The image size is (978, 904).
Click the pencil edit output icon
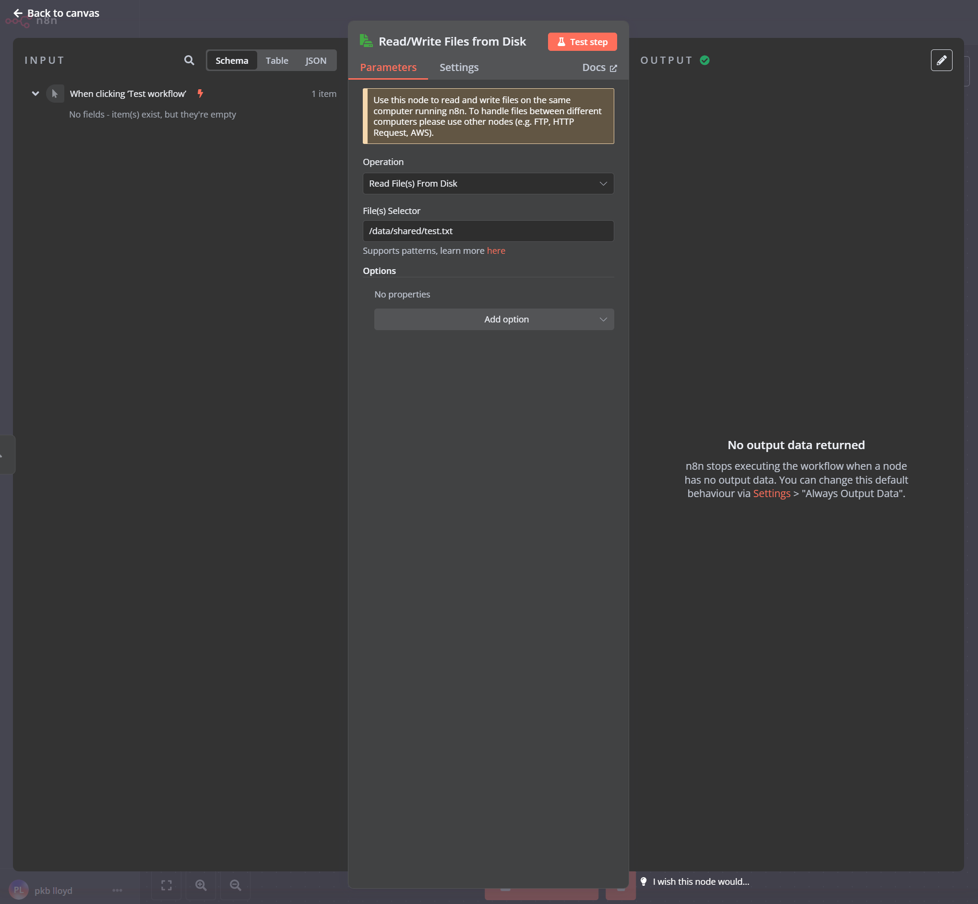(941, 60)
